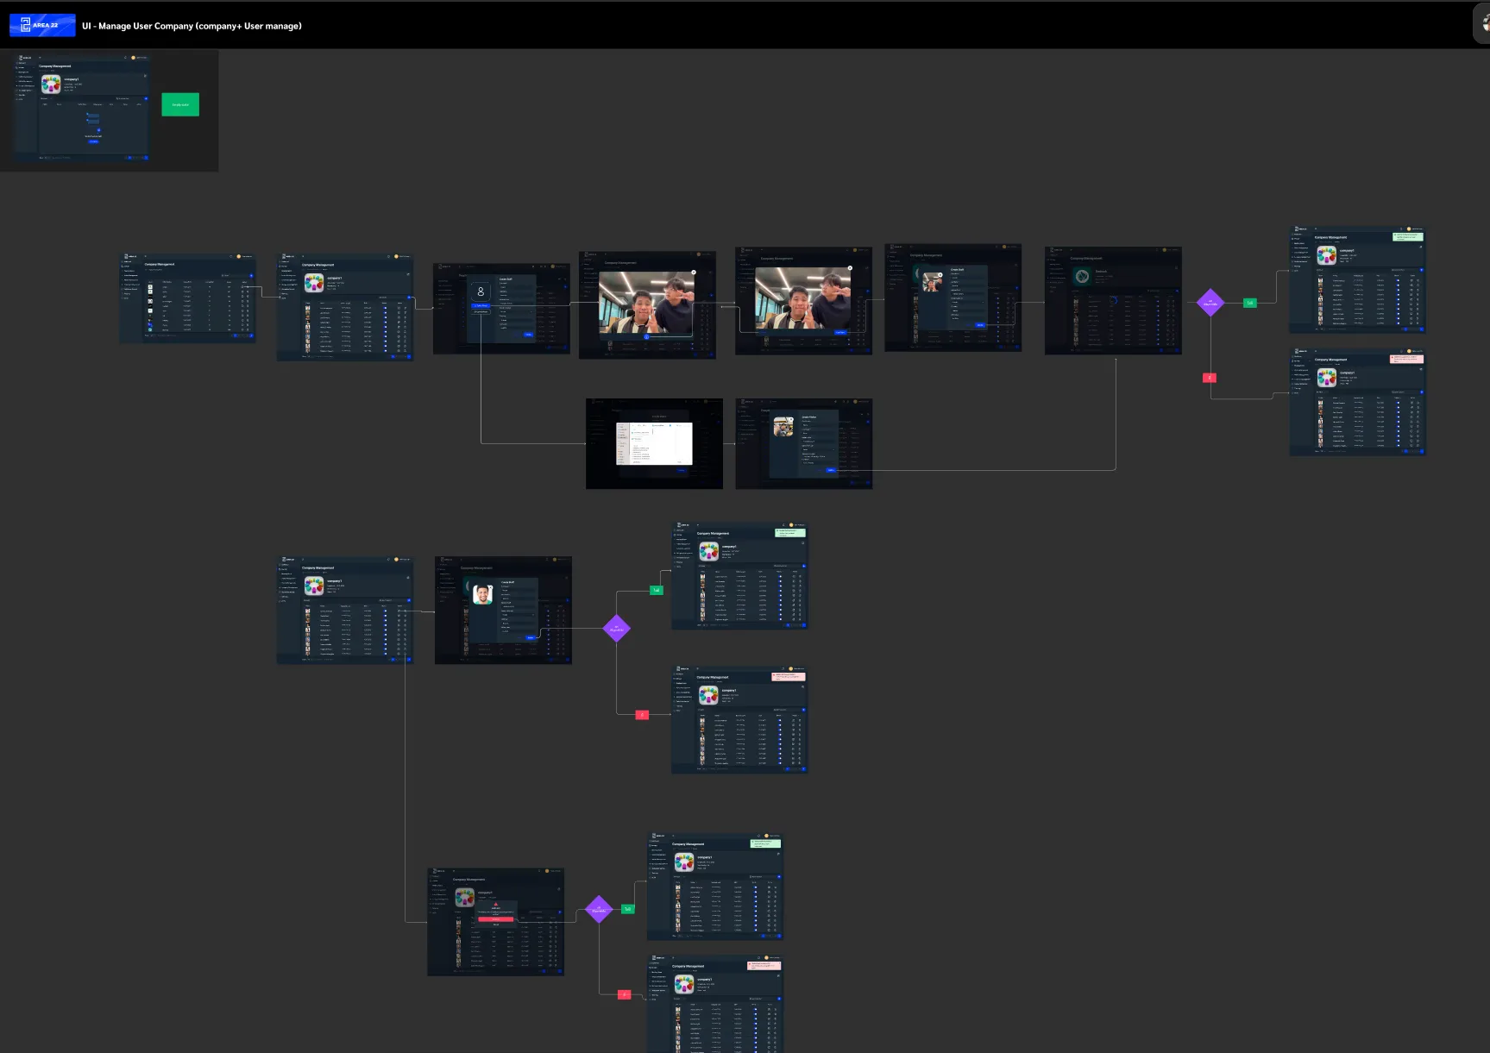Click blue Save button in empty-avatar Create Staff dialog
This screenshot has width=1490, height=1053.
528,334
